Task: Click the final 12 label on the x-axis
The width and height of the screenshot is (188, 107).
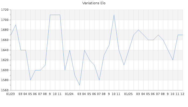Action: point(182,94)
